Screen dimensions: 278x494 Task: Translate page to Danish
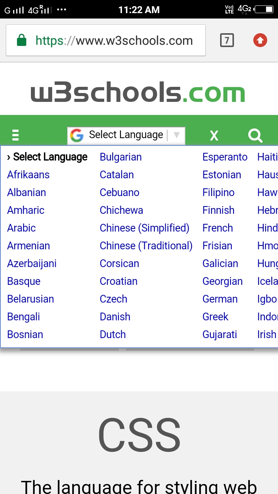[x=115, y=317]
